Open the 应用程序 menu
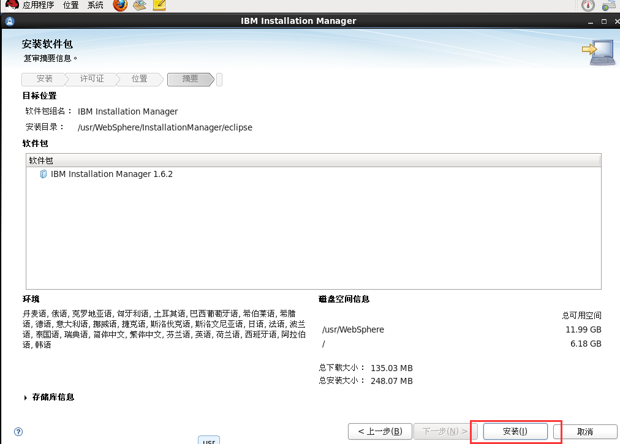620x444 pixels. (x=38, y=5)
